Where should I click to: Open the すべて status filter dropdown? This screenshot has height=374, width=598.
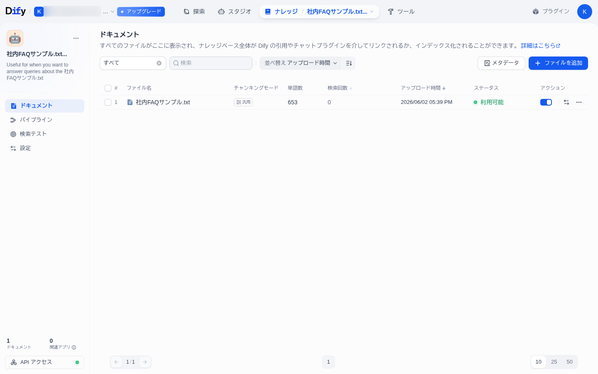(x=133, y=63)
